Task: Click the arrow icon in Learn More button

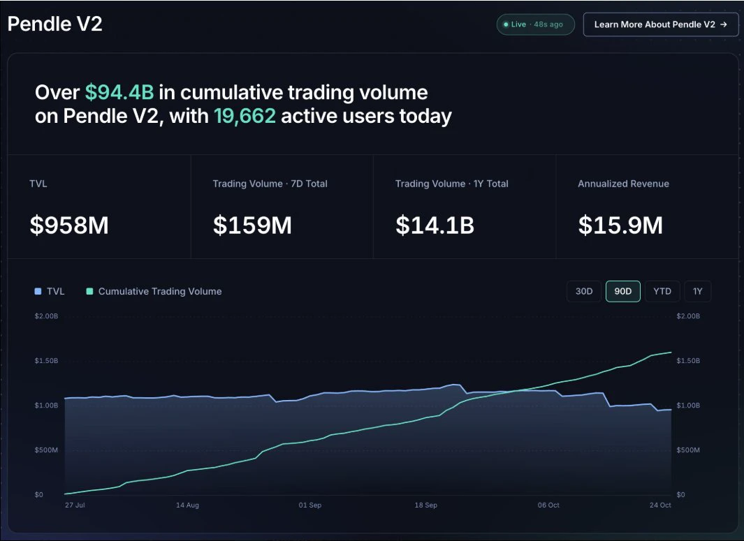Action: (724, 24)
